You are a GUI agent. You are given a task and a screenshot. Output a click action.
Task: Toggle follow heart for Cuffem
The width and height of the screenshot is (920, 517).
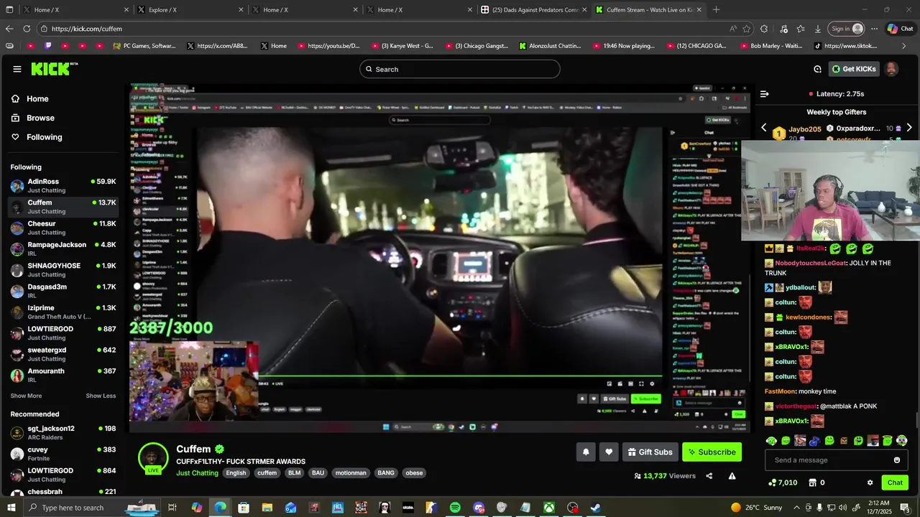(x=609, y=452)
